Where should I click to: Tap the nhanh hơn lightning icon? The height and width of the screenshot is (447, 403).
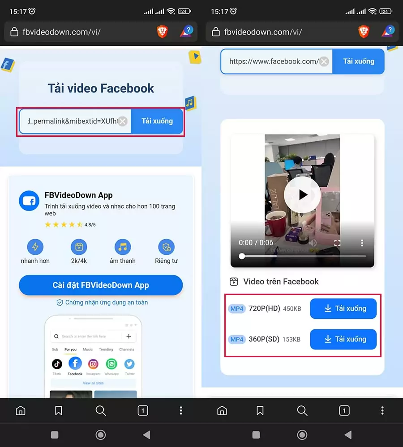pyautogui.click(x=35, y=247)
